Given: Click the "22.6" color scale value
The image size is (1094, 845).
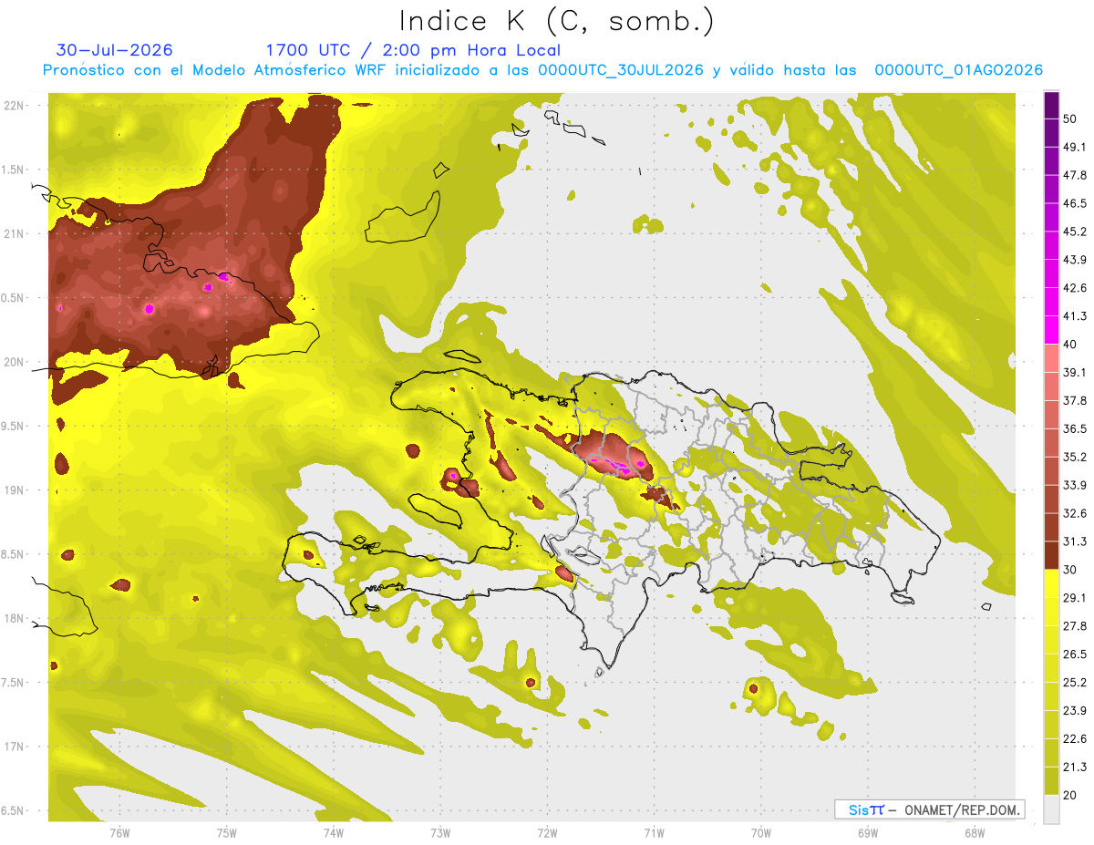Looking at the screenshot, I should coord(1075,739).
